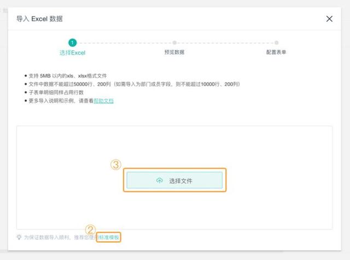Click the 选择Excel step label
The height and width of the screenshot is (260, 350).
tap(72, 53)
